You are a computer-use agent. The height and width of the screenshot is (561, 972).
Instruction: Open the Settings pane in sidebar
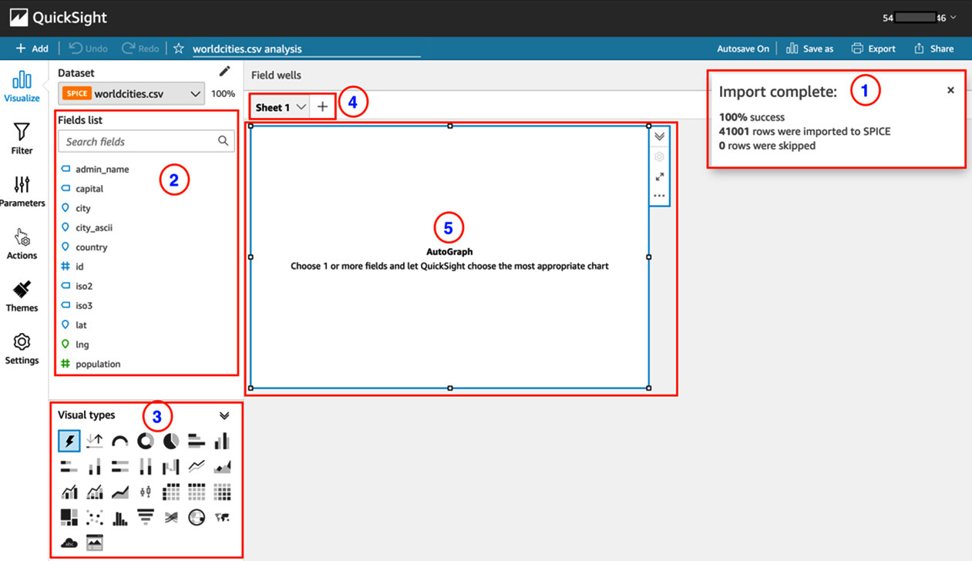(22, 348)
